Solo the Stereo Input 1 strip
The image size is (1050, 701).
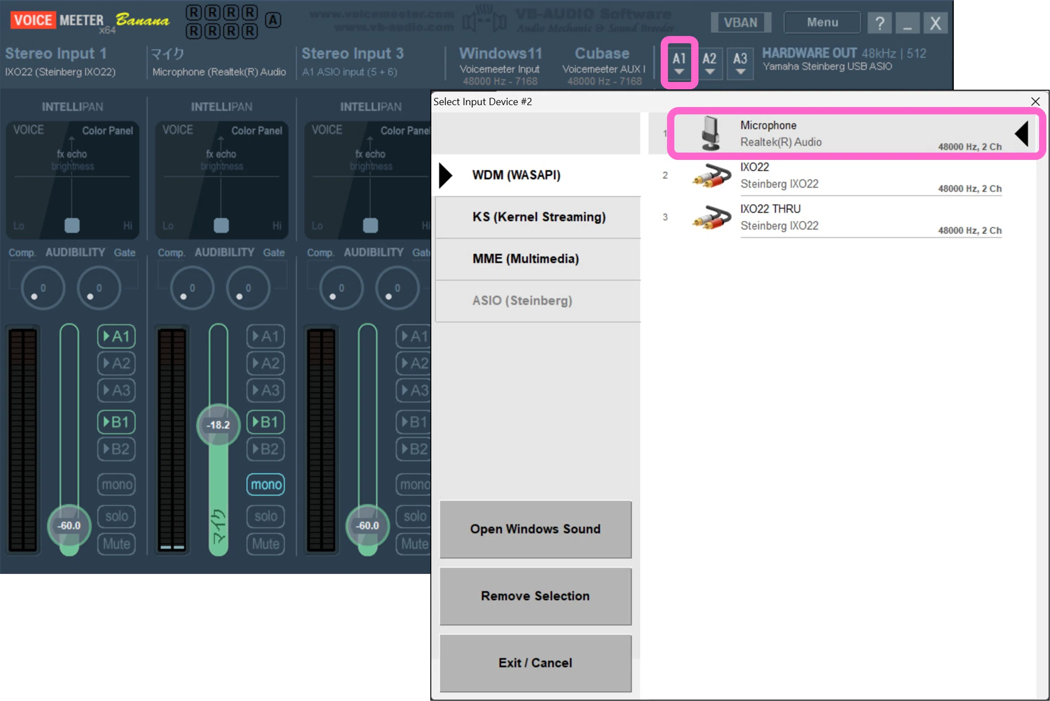click(116, 516)
